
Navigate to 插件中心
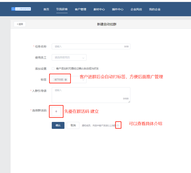click(x=118, y=9)
